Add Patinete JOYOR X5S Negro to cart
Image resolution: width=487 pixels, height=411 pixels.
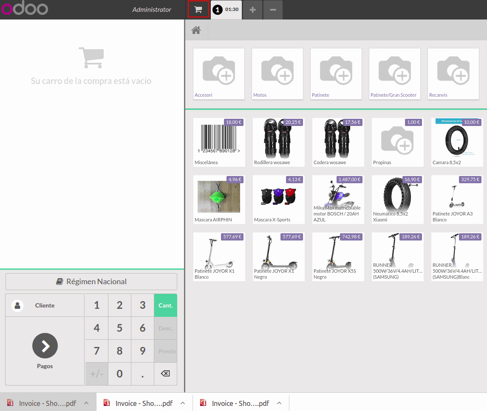point(338,257)
